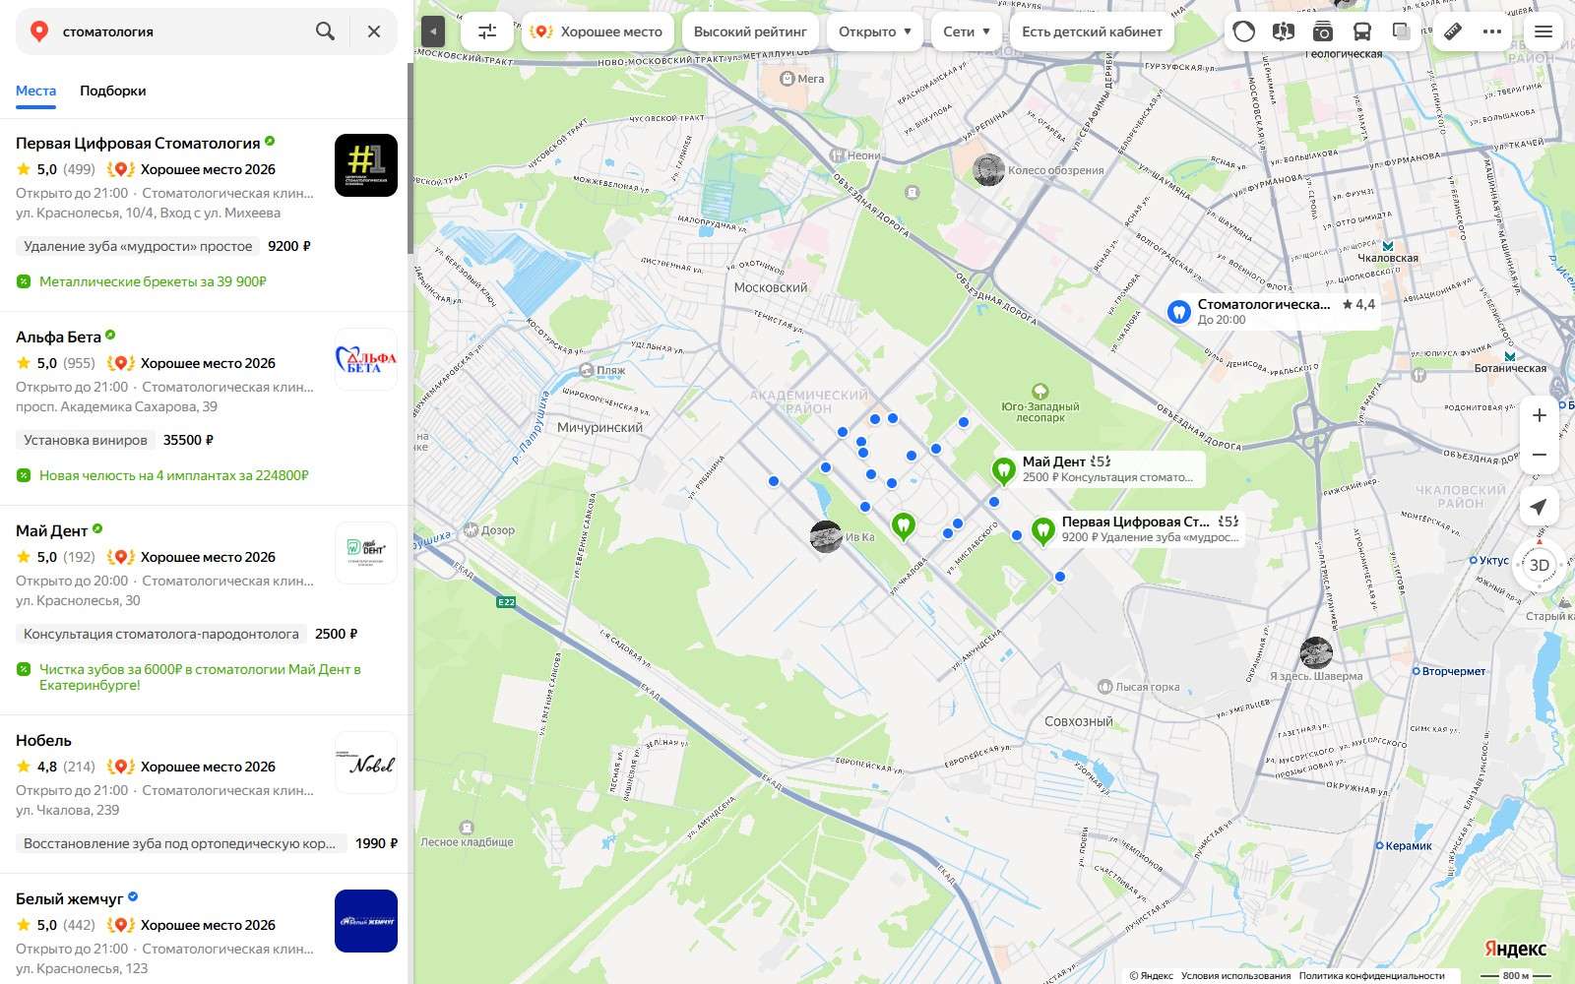Open the search filters settings icon
Screen dimensions: 1575x984
click(x=487, y=31)
